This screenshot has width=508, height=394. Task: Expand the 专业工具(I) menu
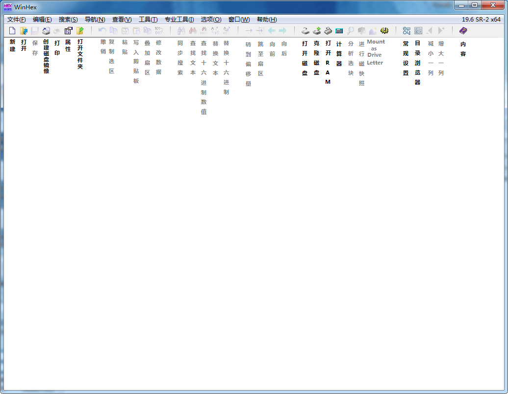[x=179, y=20]
